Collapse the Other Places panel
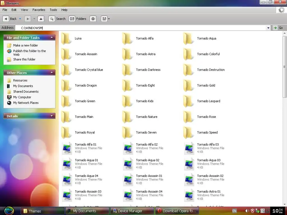Screen dimensions: 287x215 [x=52, y=73]
